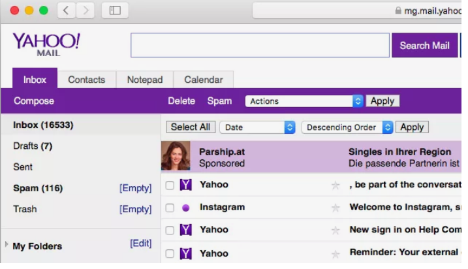The height and width of the screenshot is (269, 468).
Task: Go forward with Safari's forward arrow
Action: 86,10
